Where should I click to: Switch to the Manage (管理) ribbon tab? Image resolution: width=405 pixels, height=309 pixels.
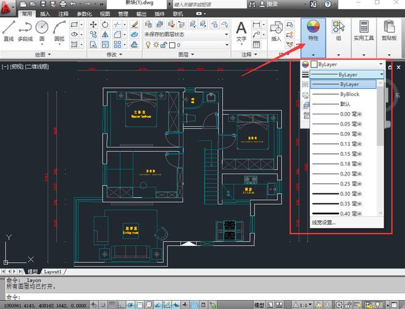coord(123,14)
